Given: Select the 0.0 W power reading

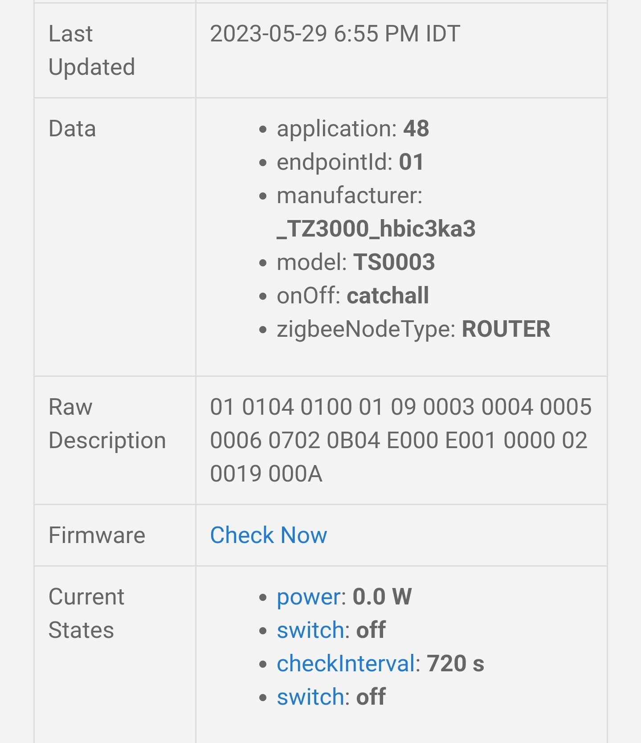Looking at the screenshot, I should tap(382, 597).
